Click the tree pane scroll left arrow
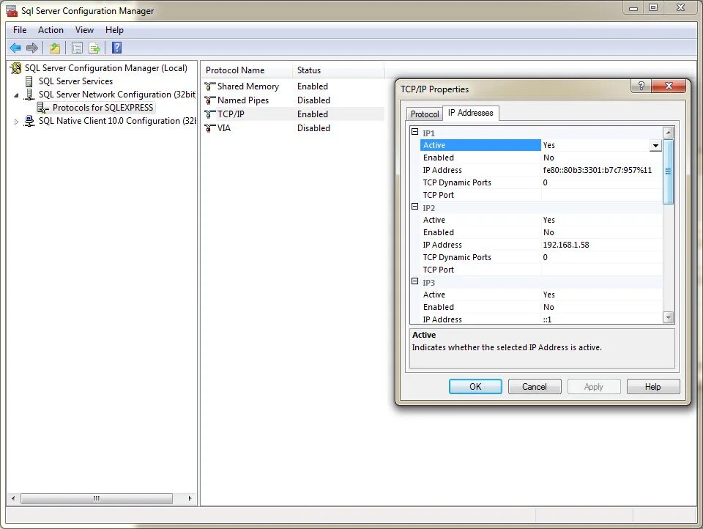This screenshot has width=703, height=529. coord(13,498)
